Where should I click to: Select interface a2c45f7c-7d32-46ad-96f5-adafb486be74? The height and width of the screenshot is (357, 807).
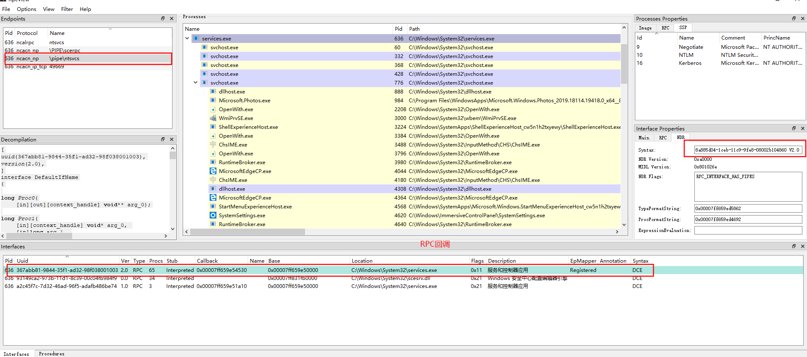(67, 286)
